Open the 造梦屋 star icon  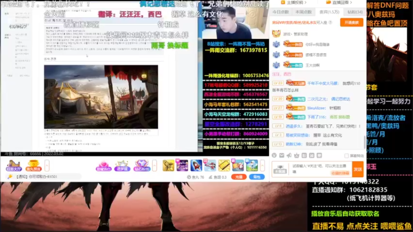[122, 165]
